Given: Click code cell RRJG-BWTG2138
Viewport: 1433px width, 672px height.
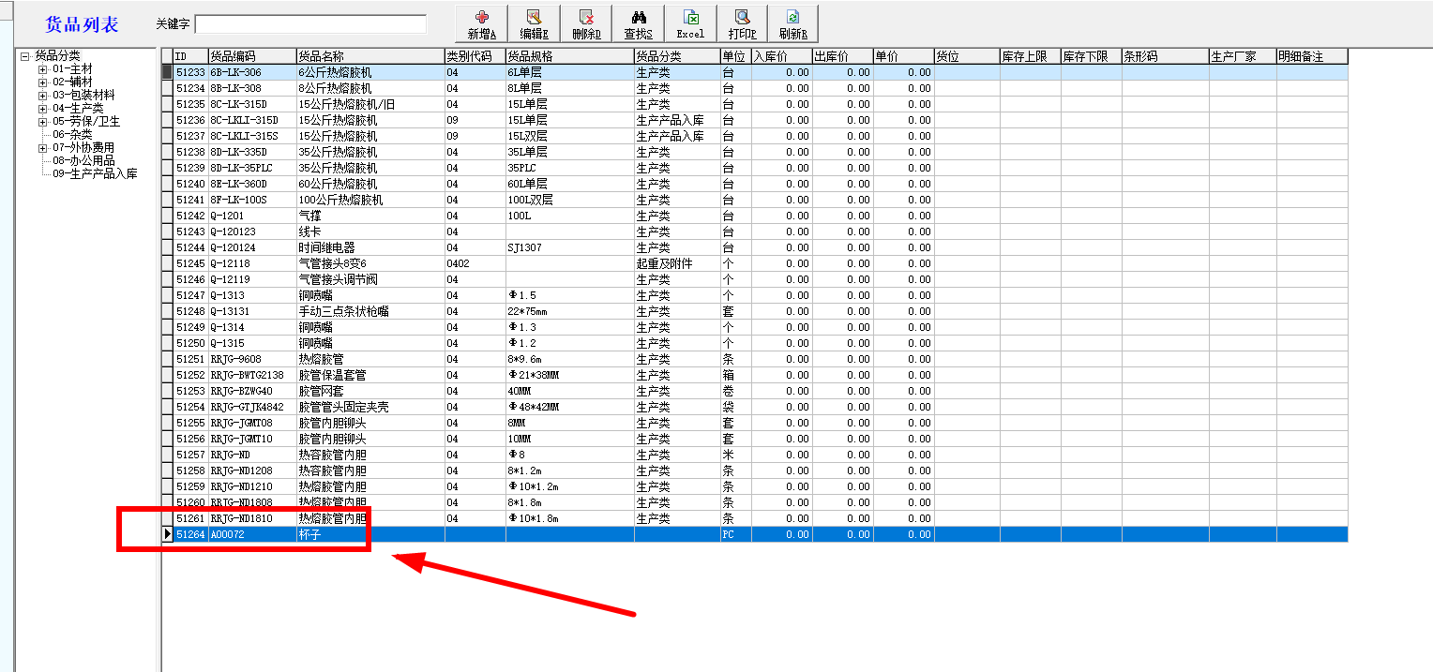Looking at the screenshot, I should tap(251, 375).
